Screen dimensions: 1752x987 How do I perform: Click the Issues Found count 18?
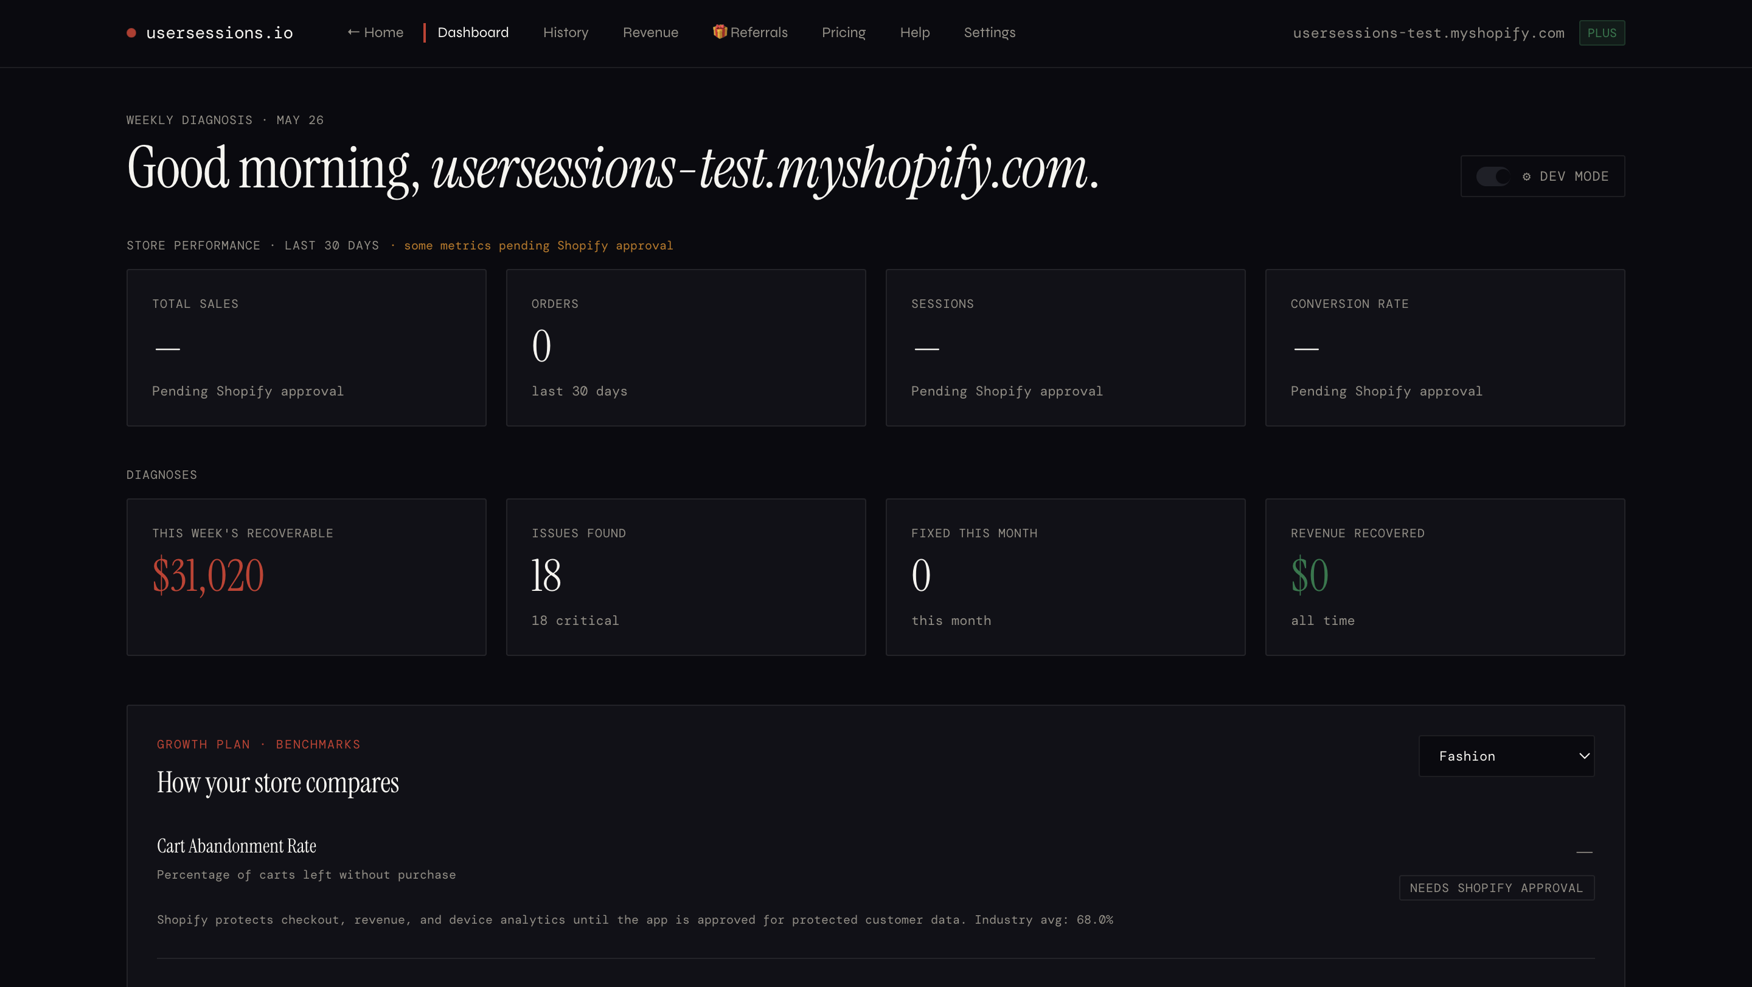click(x=546, y=576)
